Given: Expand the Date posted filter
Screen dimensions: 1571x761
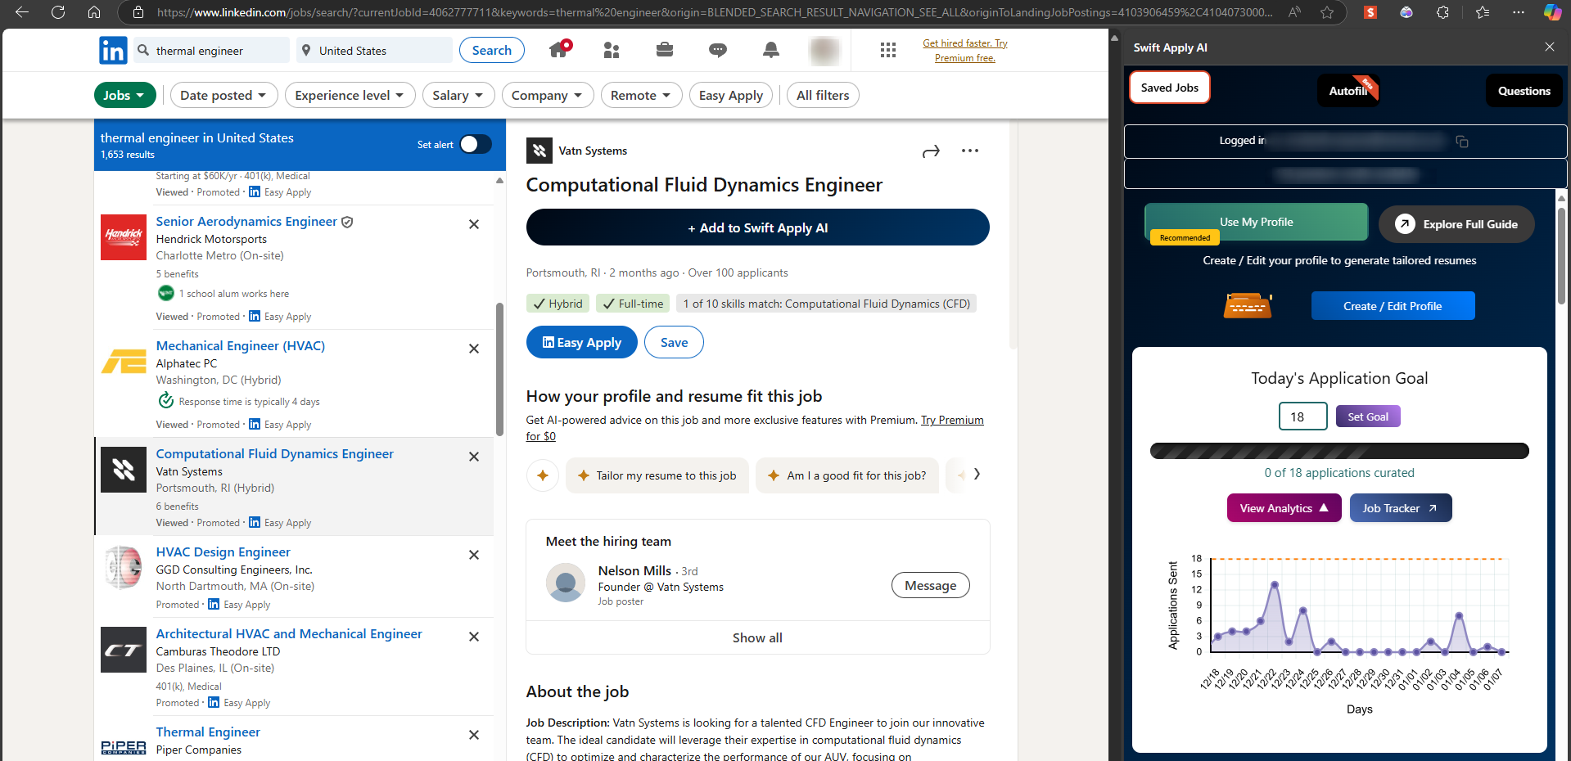Looking at the screenshot, I should point(224,95).
